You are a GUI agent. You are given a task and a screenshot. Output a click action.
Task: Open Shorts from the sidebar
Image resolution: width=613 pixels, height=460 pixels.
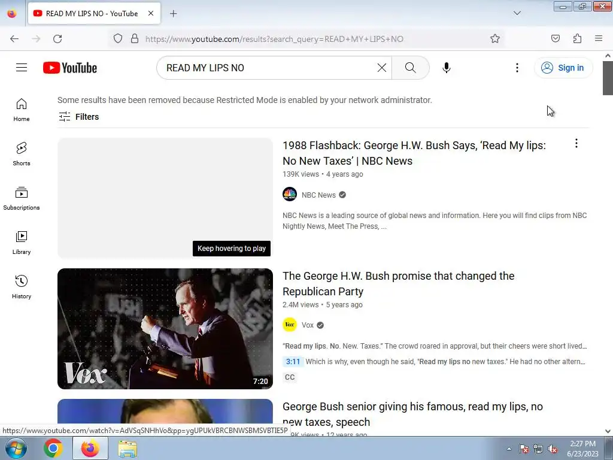22,154
